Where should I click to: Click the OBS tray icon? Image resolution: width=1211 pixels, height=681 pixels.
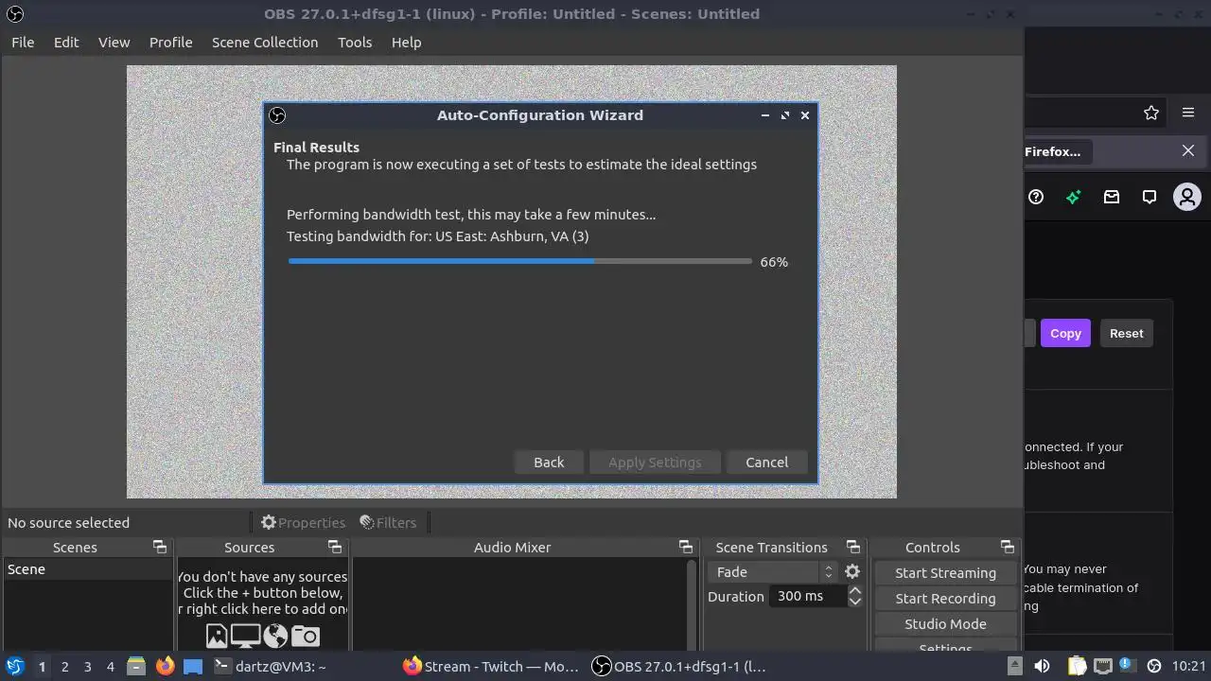[1153, 666]
